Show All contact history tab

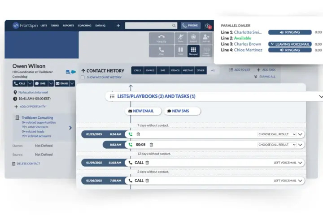click(x=213, y=70)
